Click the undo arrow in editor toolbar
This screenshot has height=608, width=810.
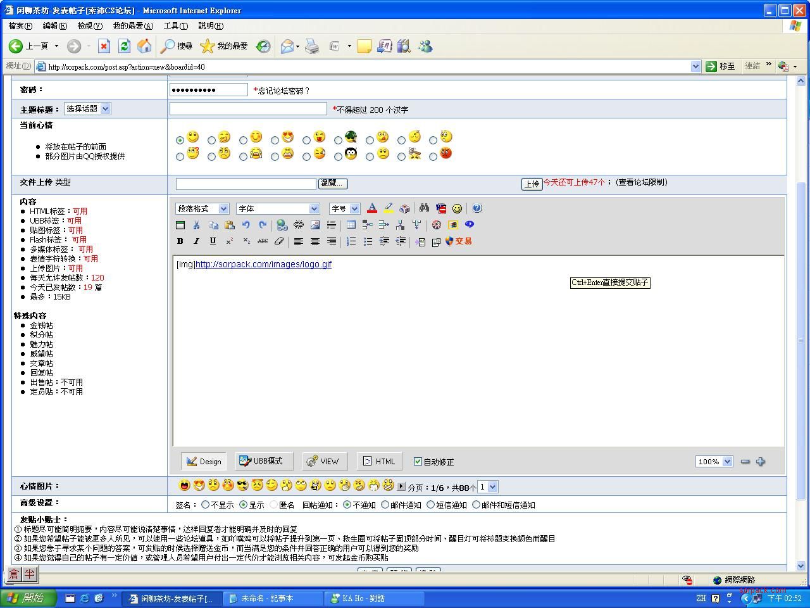[x=246, y=225]
